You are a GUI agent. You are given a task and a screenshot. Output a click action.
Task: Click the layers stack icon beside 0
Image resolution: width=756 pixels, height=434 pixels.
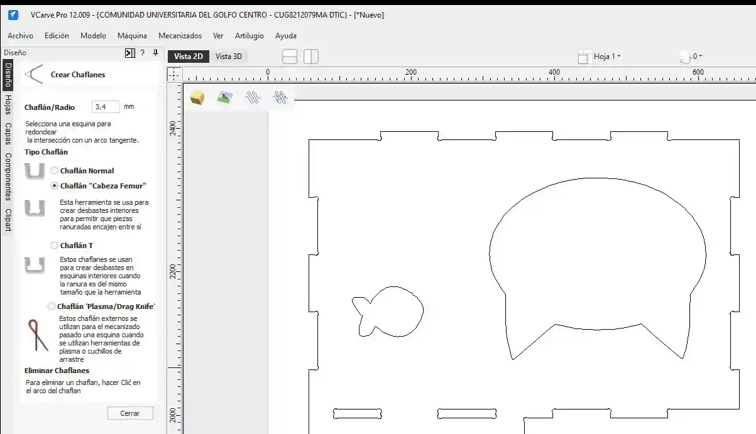(685, 57)
